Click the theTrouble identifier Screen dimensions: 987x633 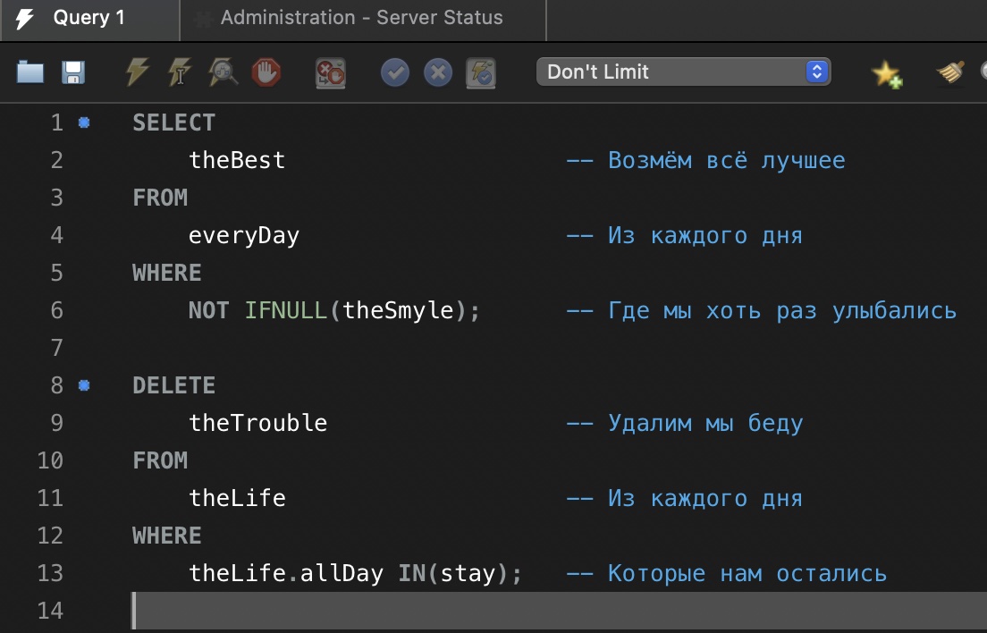point(258,423)
